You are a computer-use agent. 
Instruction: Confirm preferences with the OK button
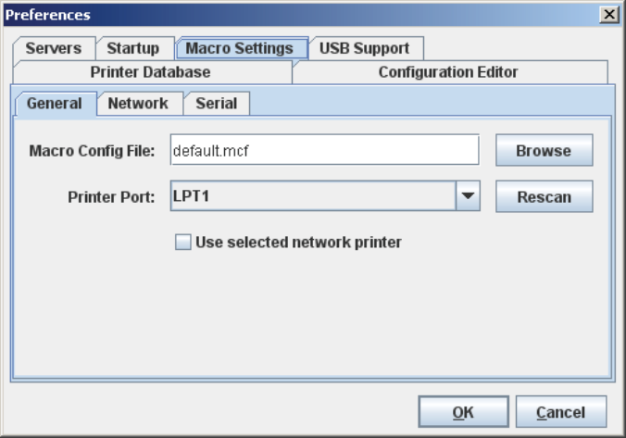coord(463,412)
